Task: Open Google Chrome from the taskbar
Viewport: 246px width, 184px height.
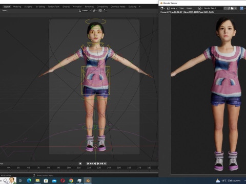Action: 71,180
